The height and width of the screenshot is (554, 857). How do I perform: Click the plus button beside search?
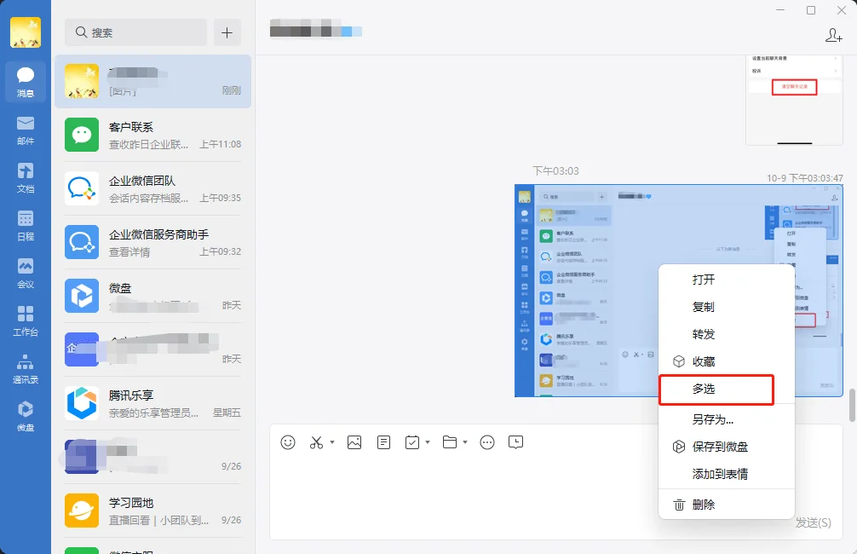[227, 32]
